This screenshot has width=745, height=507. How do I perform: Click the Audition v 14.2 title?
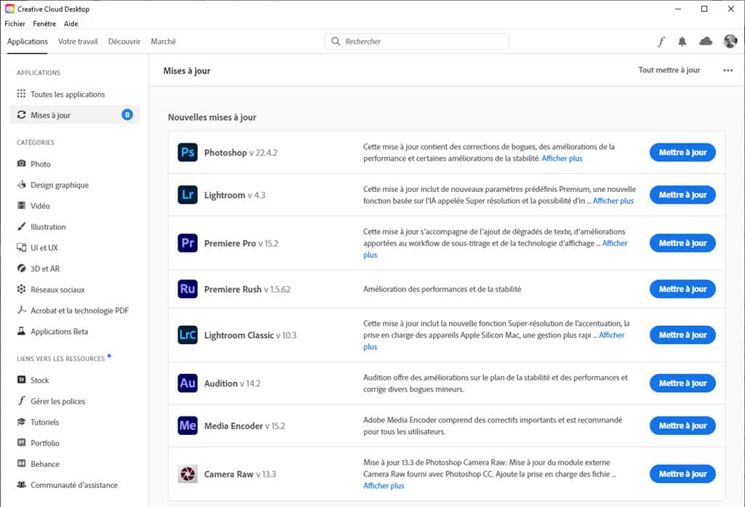point(232,383)
